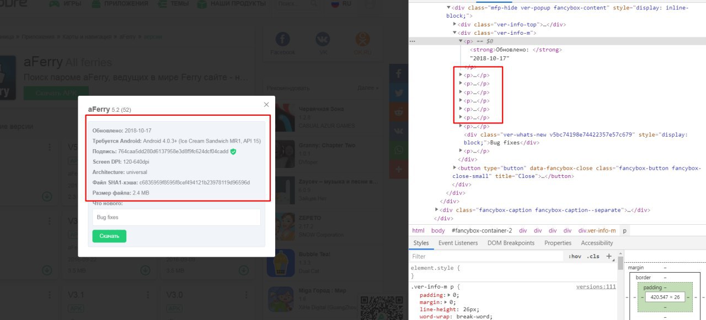
Task: Open Червячная зона app thumbnail
Action: [280, 117]
